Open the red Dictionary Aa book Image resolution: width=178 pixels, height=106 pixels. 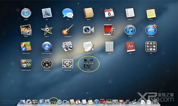(130, 47)
